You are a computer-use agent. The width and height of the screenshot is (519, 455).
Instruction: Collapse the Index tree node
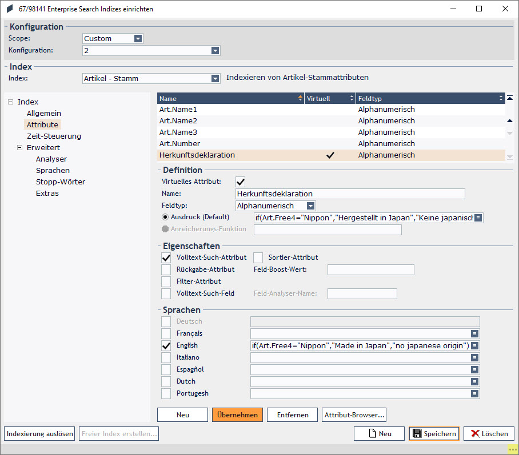click(11, 102)
